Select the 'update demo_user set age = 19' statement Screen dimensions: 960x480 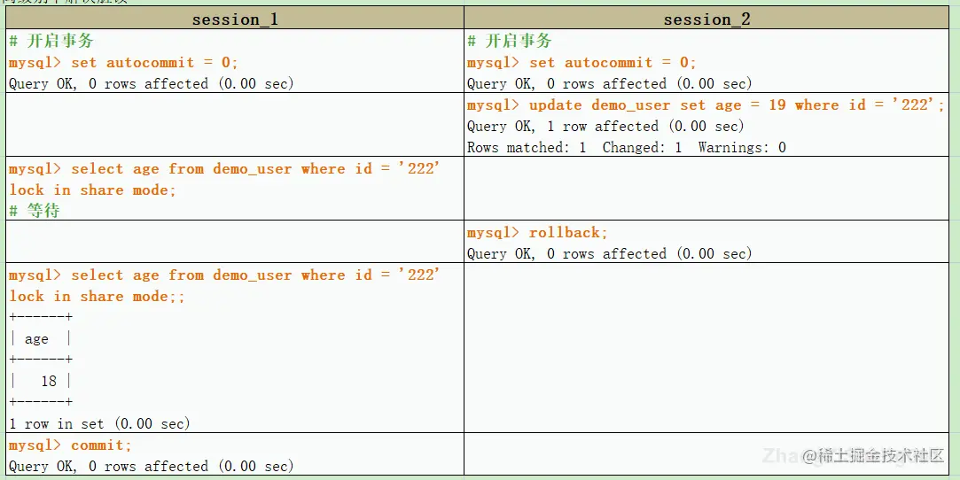pyautogui.click(x=706, y=105)
